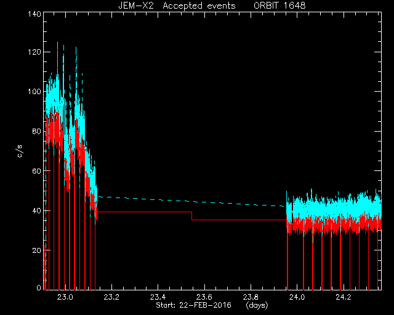Click the dashed cyan interpolation line
Image resolution: width=394 pixels, height=315 pixels.
click(191, 201)
